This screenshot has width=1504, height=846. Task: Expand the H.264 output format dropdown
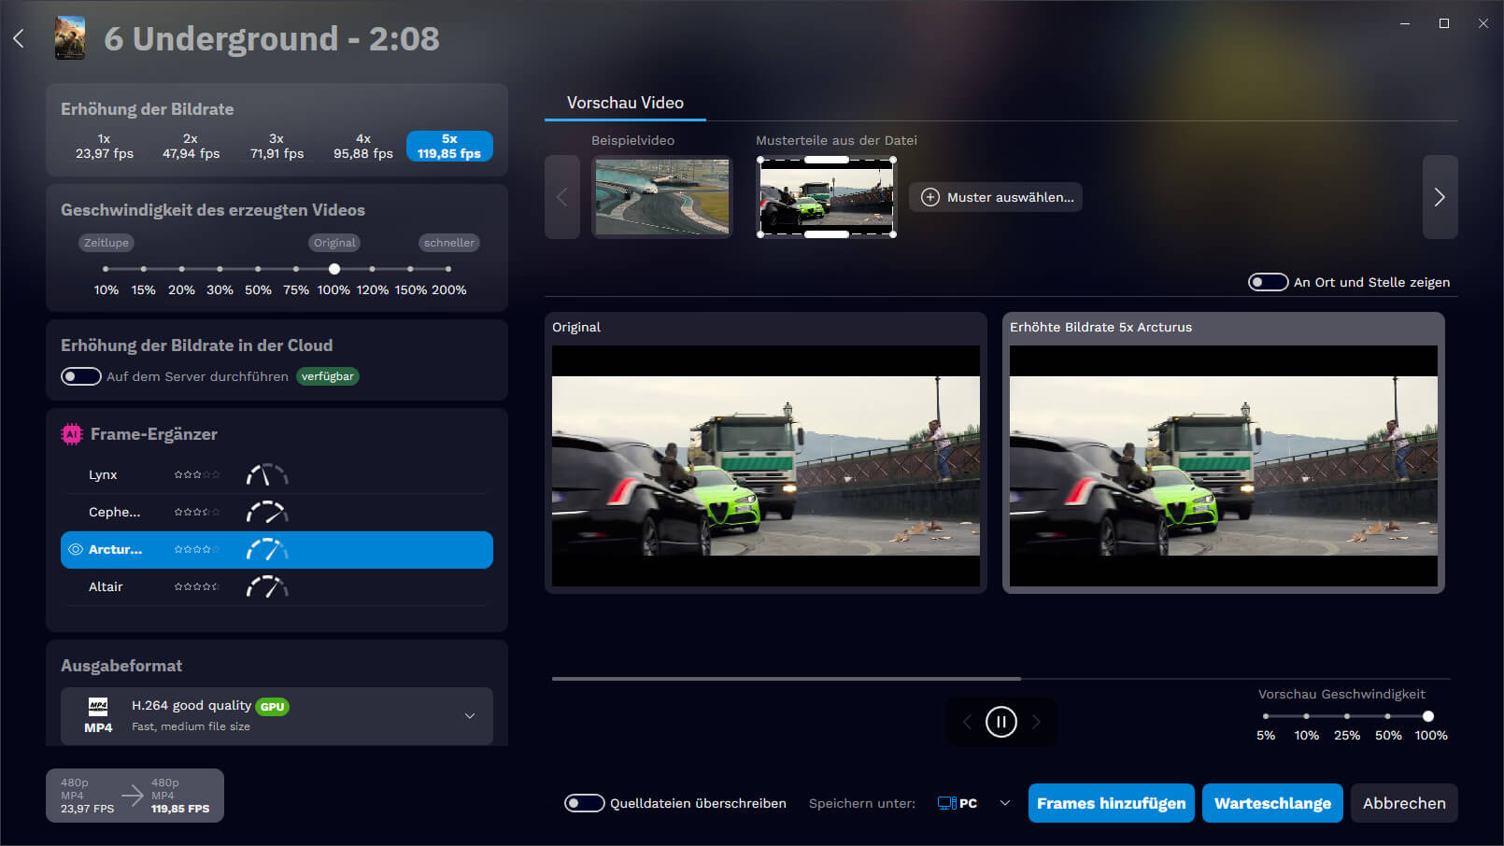point(469,716)
